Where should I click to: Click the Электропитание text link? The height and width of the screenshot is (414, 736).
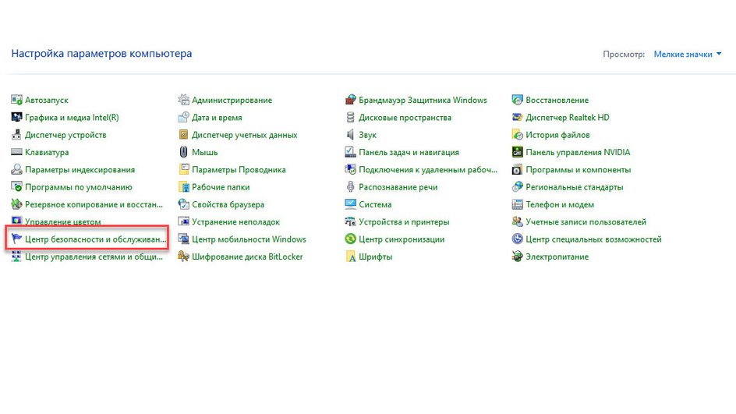pyautogui.click(x=557, y=257)
